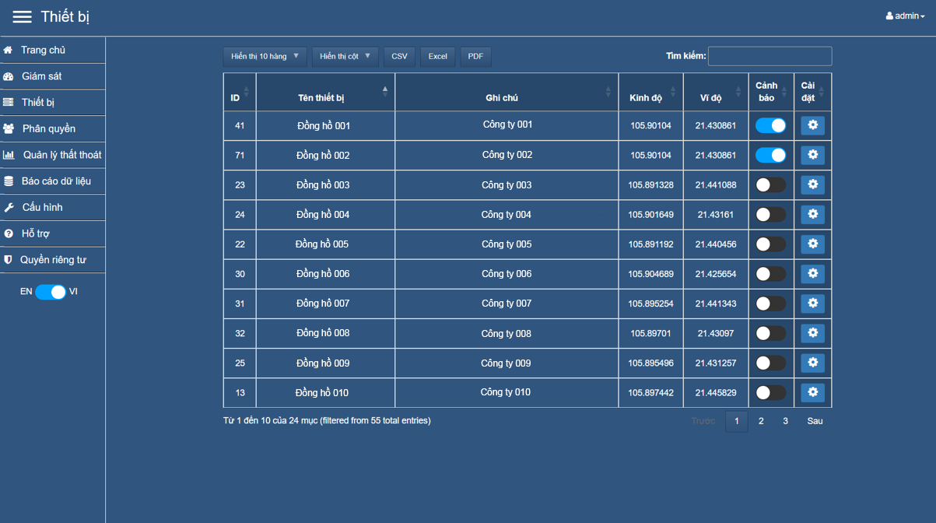Expand the Hiển thị 10 hàng dropdown
The height and width of the screenshot is (523, 936).
tap(265, 57)
